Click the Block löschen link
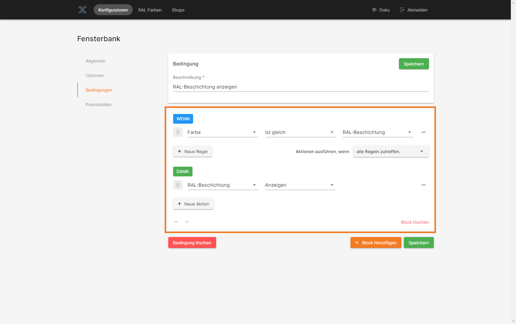 [414, 222]
